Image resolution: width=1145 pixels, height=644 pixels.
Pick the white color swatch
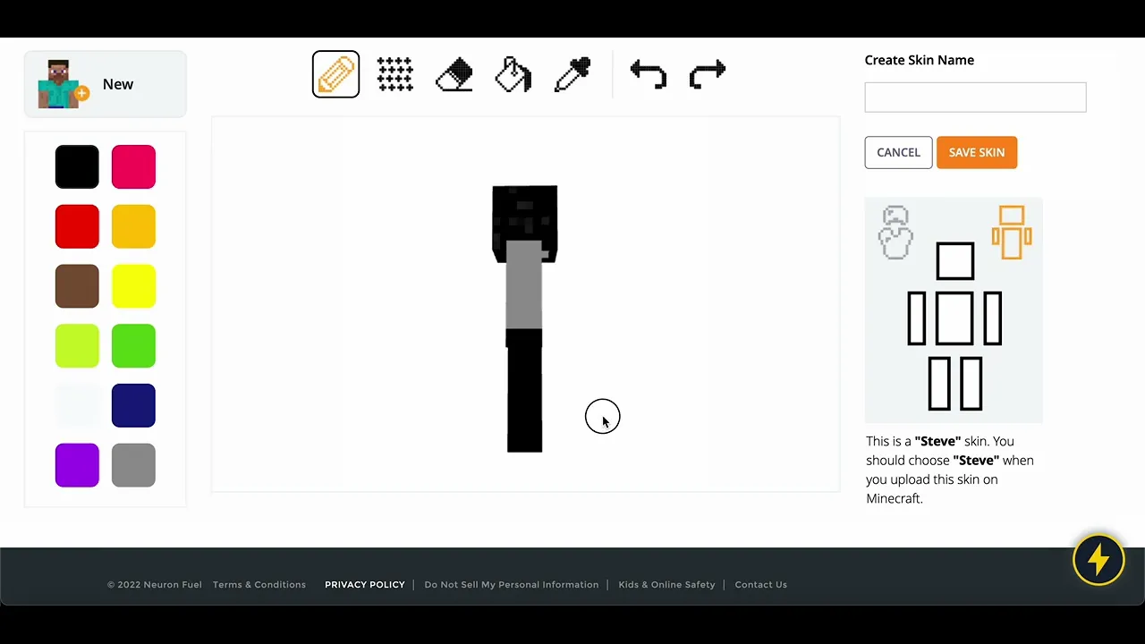[77, 406]
